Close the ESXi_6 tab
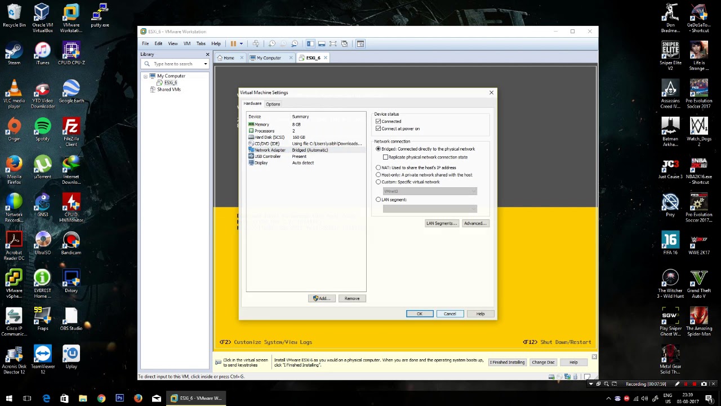The height and width of the screenshot is (406, 721). pos(326,58)
